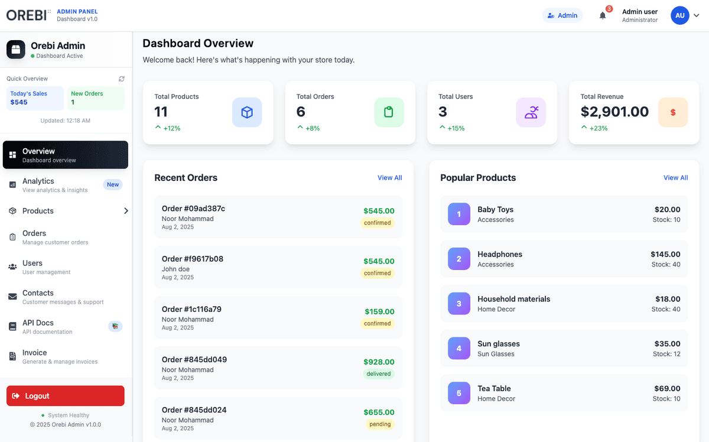Click the rank 1 badge for Baby Toys

[459, 214]
